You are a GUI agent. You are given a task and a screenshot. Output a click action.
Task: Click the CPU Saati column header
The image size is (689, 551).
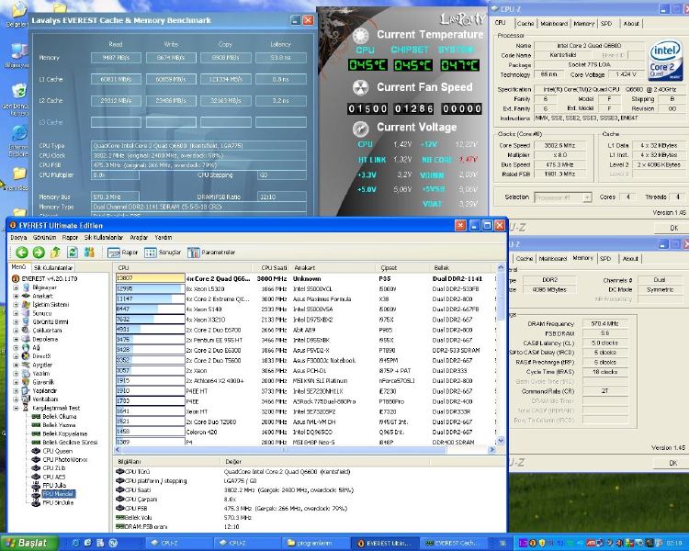pyautogui.click(x=272, y=267)
